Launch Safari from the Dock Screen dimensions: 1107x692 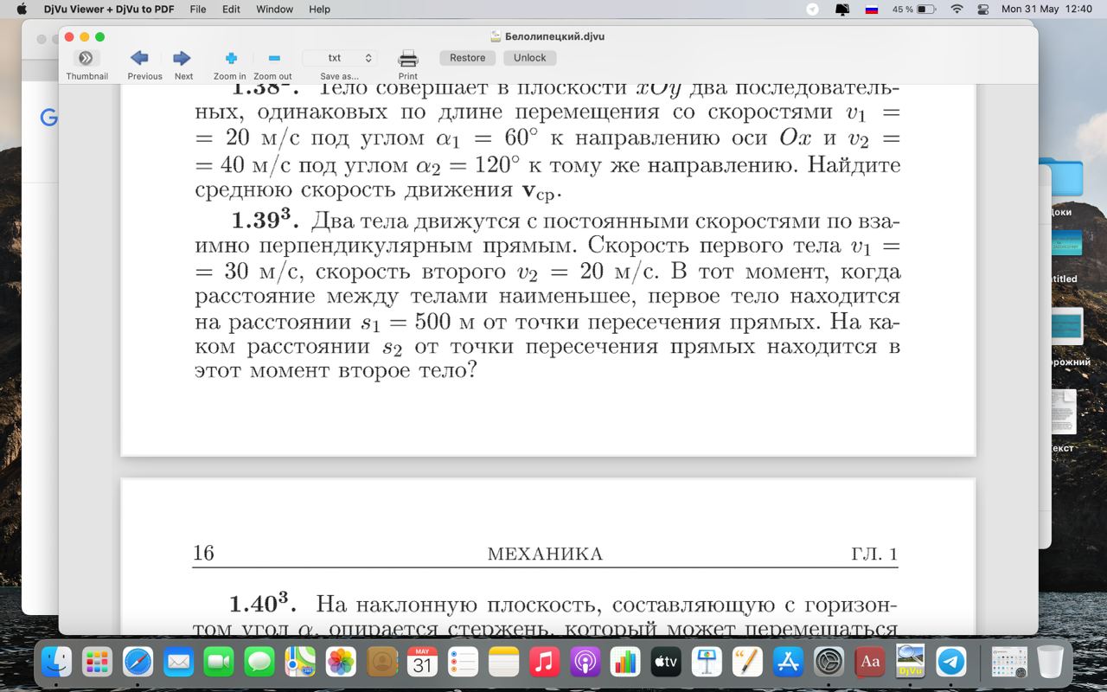(x=138, y=662)
